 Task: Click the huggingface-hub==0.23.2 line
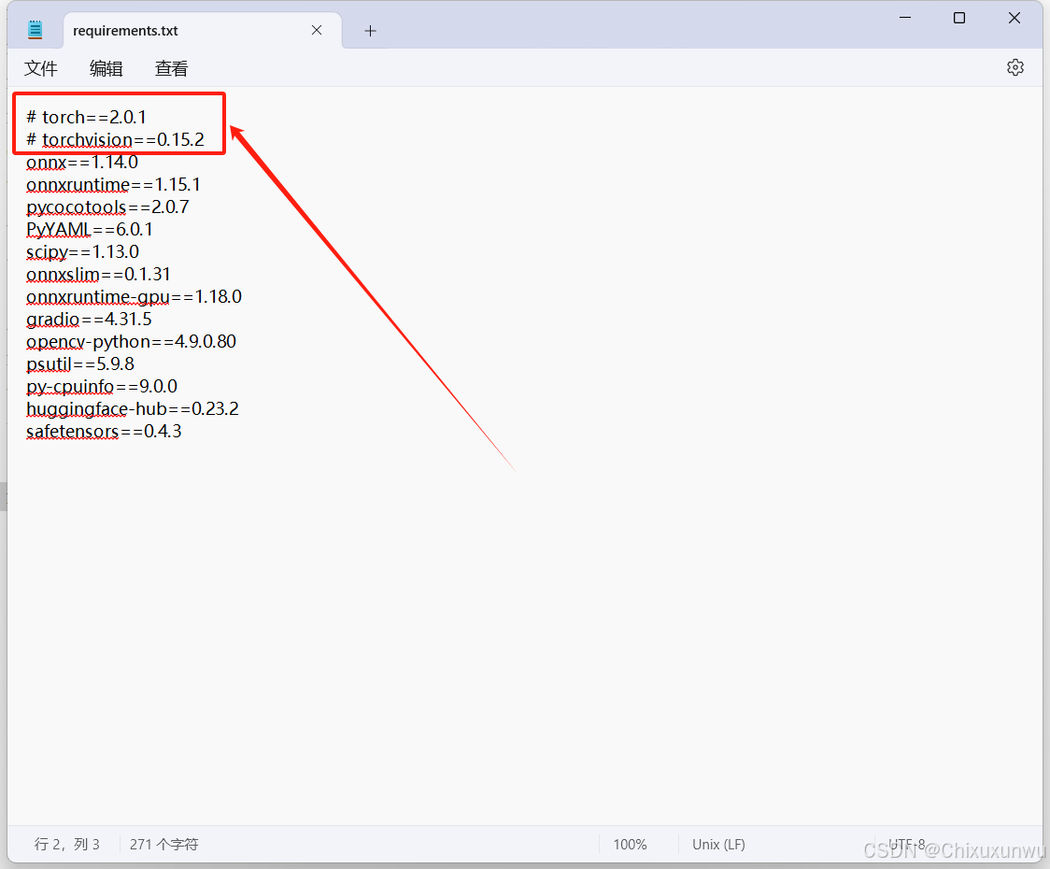[x=133, y=408]
